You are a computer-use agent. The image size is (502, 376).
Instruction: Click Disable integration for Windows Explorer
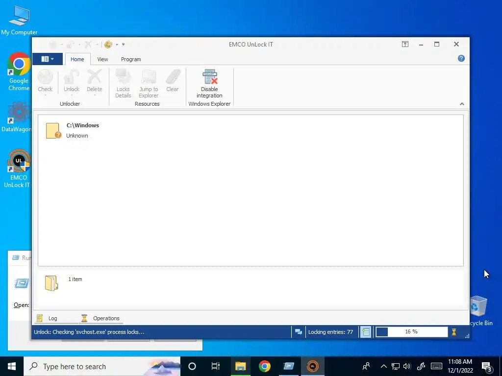pos(209,84)
